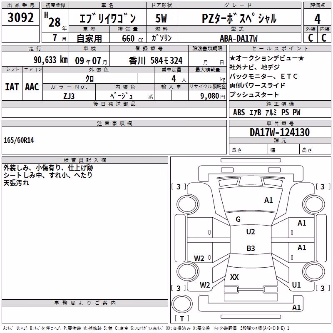Image resolution: width=333 pixels, height=333 pixels.
Task: Select chassis number DA17W-124130
Action: tap(280, 132)
